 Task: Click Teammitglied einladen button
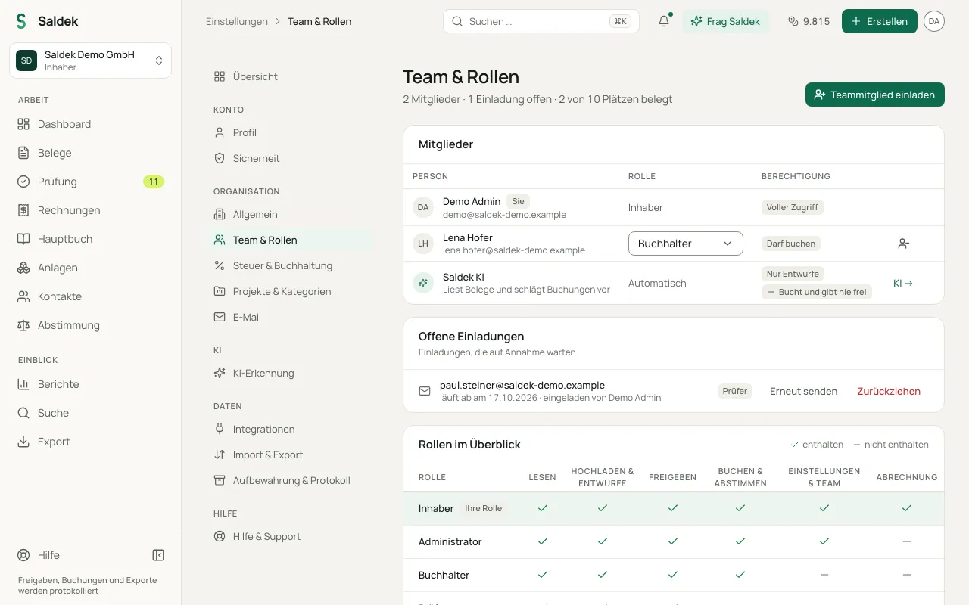pos(875,95)
